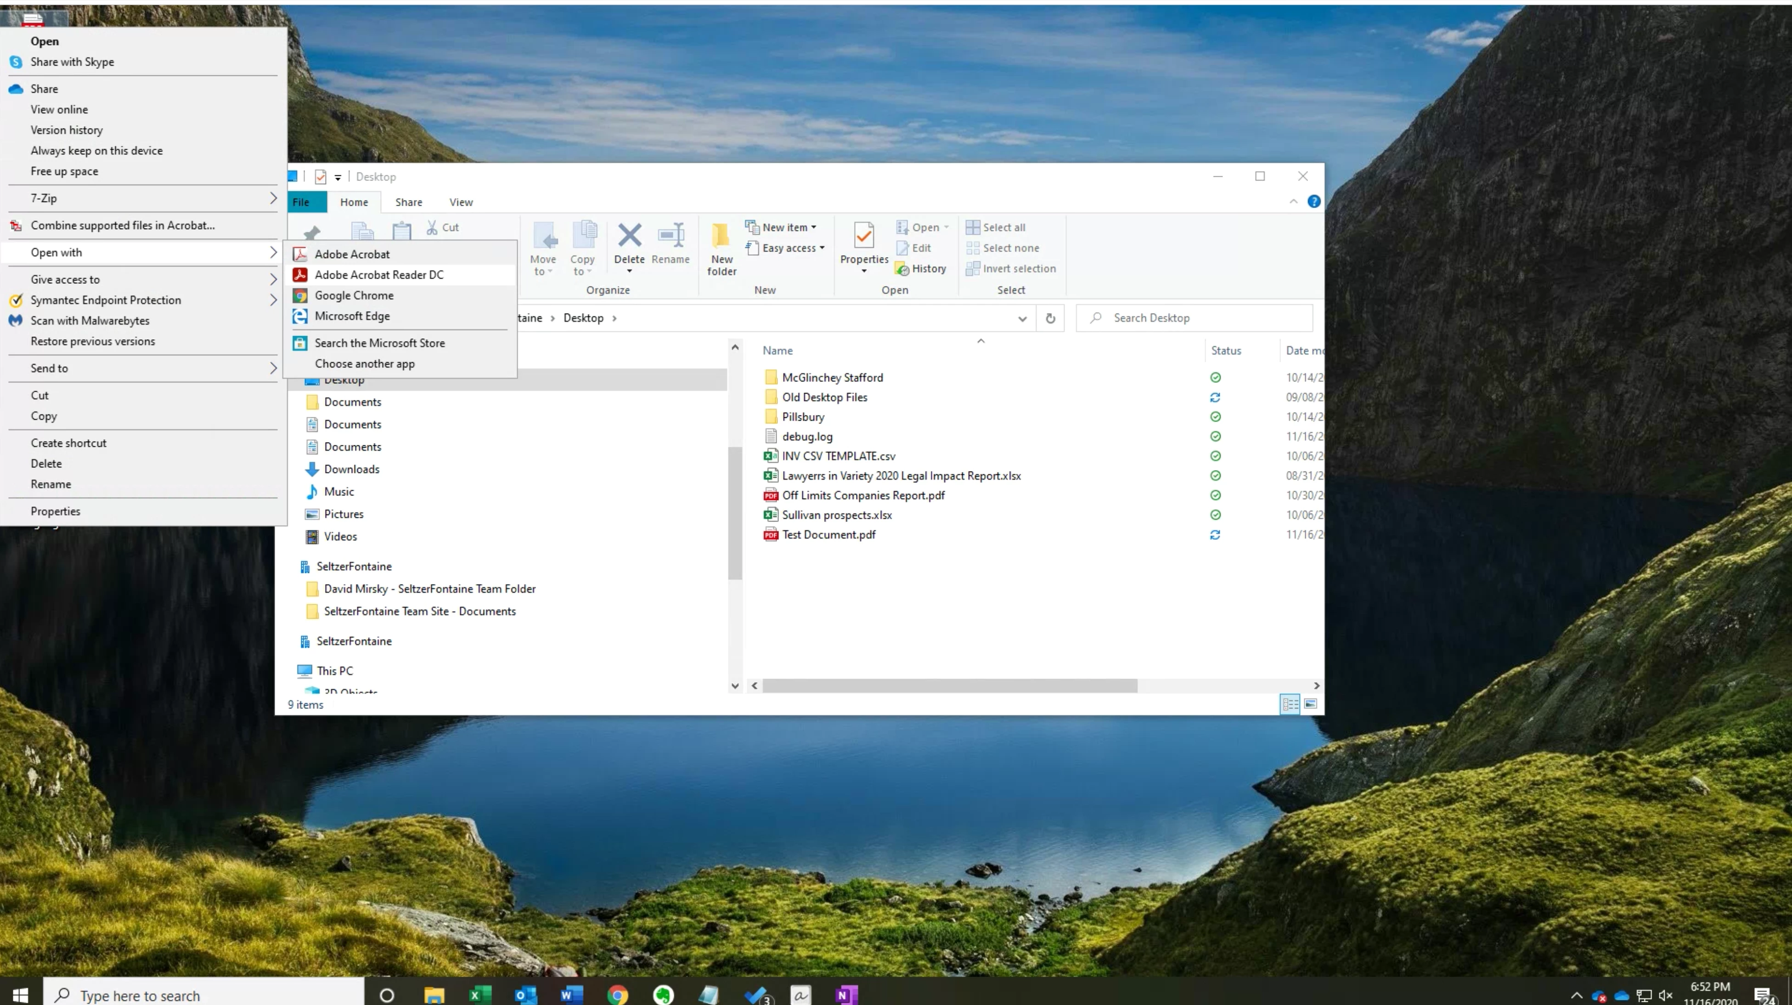
Task: Click Choose another app option
Action: (x=365, y=364)
